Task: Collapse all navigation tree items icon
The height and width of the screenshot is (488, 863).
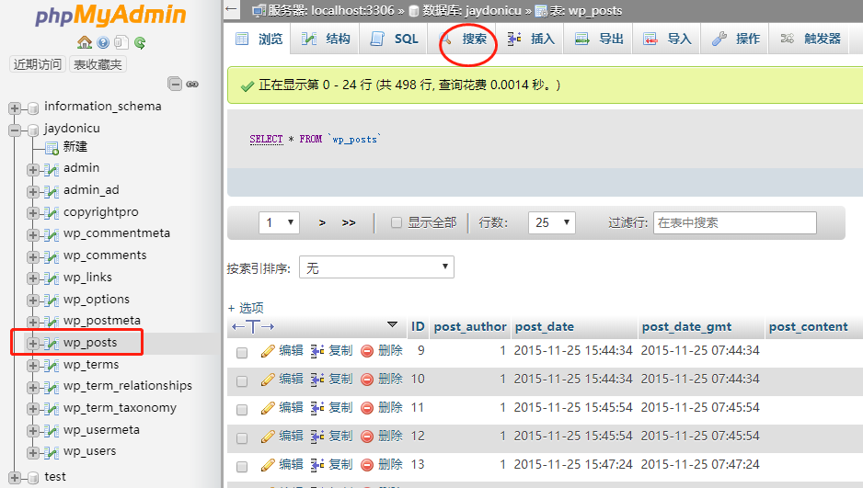Action: [175, 84]
